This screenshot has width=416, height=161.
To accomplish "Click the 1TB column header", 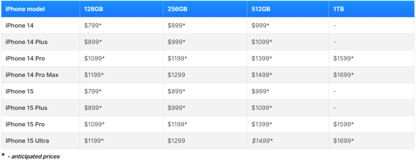I will pos(339,9).
